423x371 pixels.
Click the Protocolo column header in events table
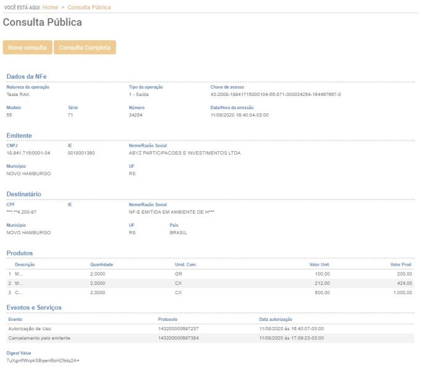168,319
